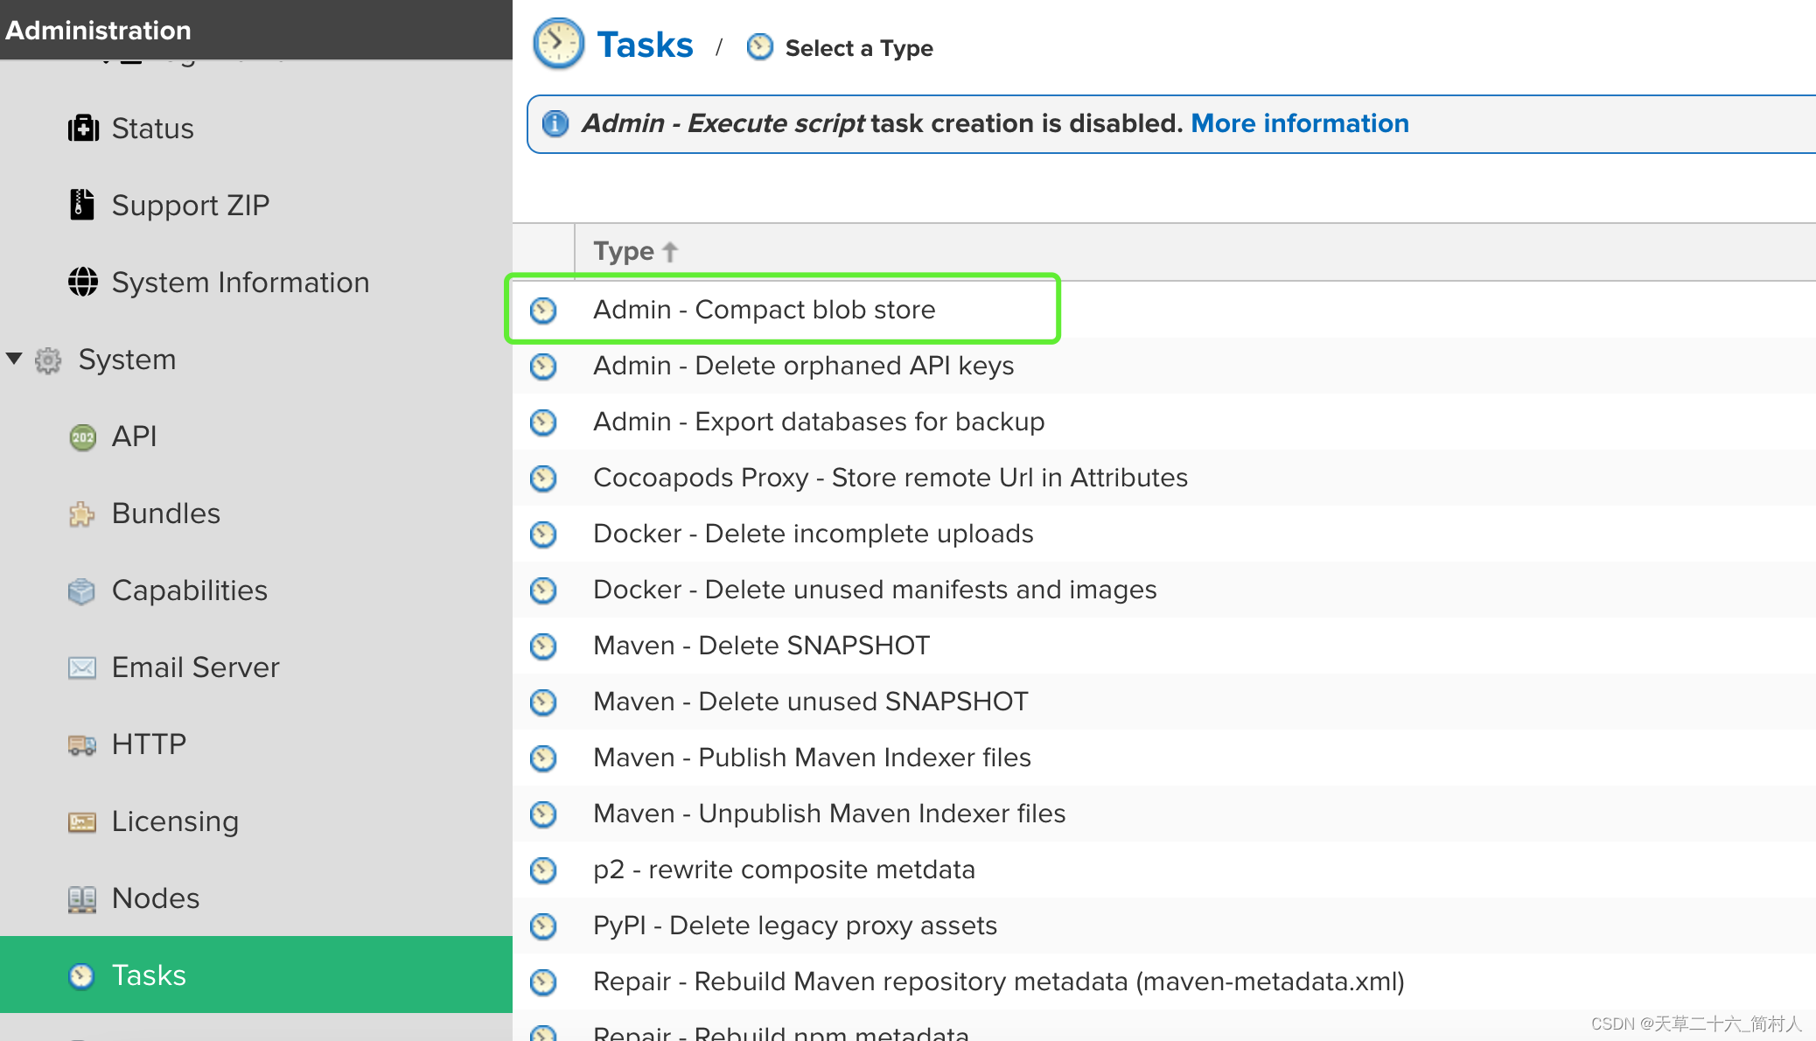Click the Email Server envelope icon
Image resolution: width=1816 pixels, height=1041 pixels.
(82, 667)
